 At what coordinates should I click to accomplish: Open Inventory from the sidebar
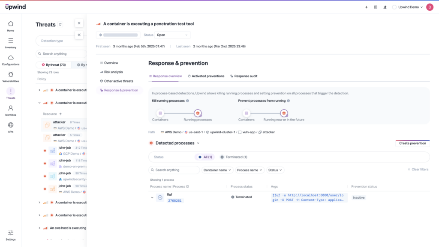[11, 43]
